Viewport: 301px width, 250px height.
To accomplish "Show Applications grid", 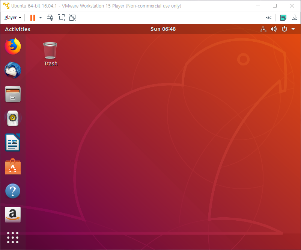I will click(13, 238).
